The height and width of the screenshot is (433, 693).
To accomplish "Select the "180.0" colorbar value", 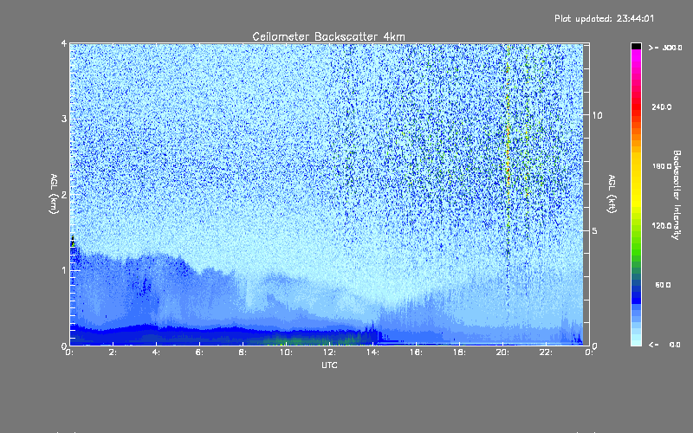I will click(x=662, y=166).
